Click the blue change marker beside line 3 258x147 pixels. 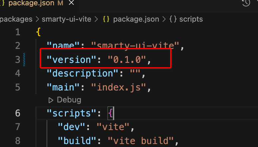coord(25,60)
